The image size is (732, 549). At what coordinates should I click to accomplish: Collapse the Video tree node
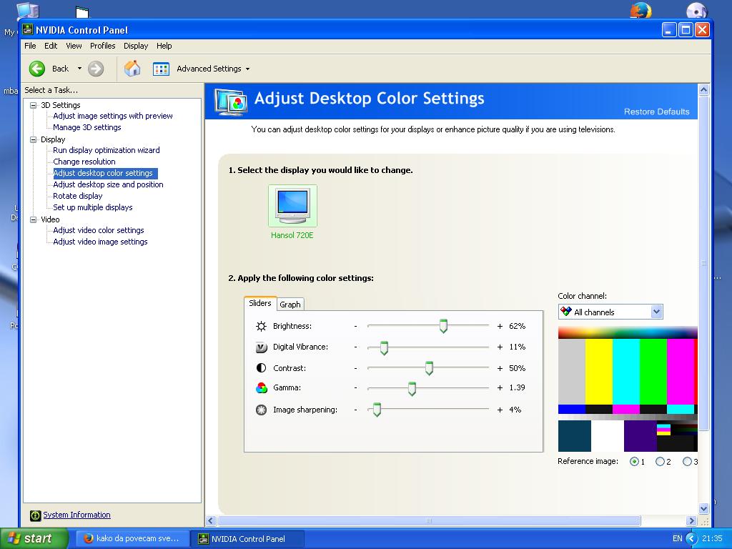click(34, 219)
